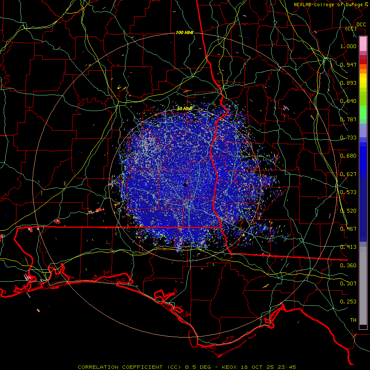Select the 0.733 legend value

348,138
